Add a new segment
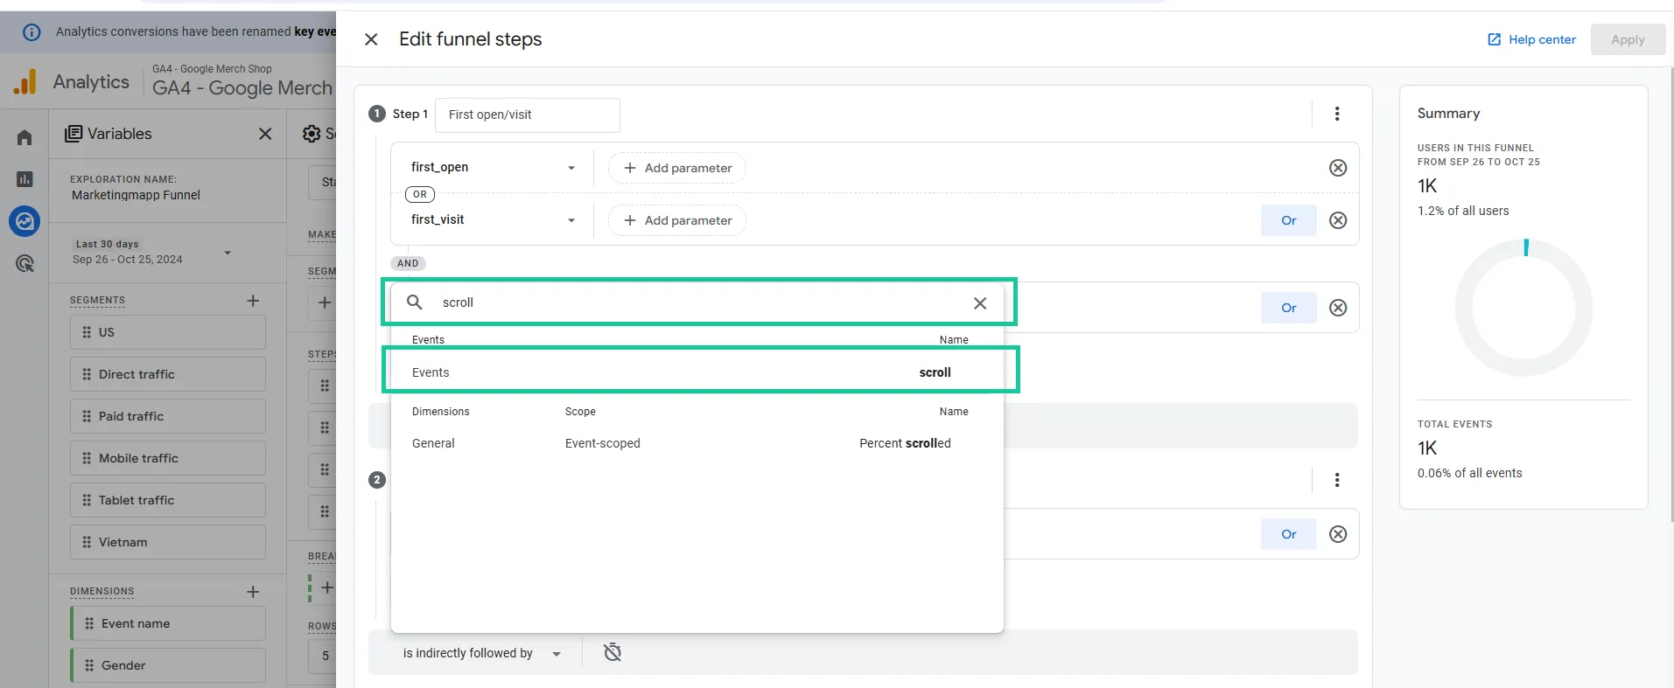1674x688 pixels. pyautogui.click(x=253, y=301)
